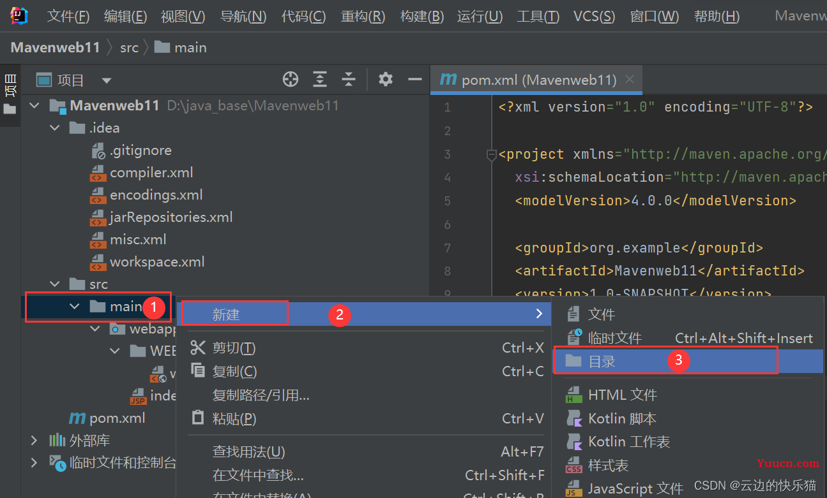Open the 工具(T) menu

(x=538, y=17)
